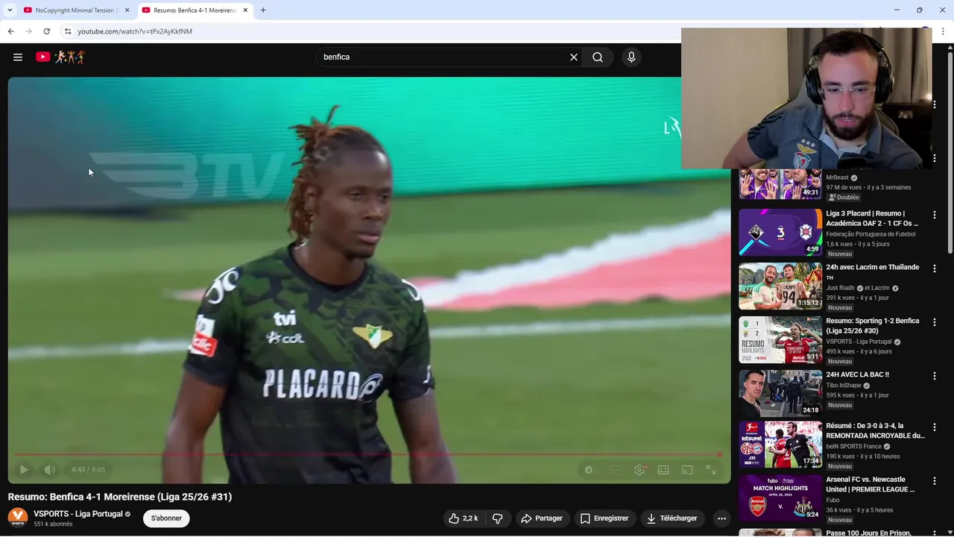
Task: Switch to theater mode
Action: tap(663, 470)
